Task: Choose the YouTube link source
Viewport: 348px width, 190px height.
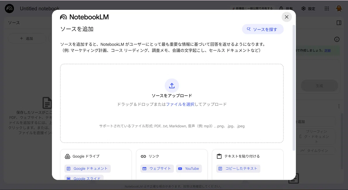Action: click(x=189, y=169)
